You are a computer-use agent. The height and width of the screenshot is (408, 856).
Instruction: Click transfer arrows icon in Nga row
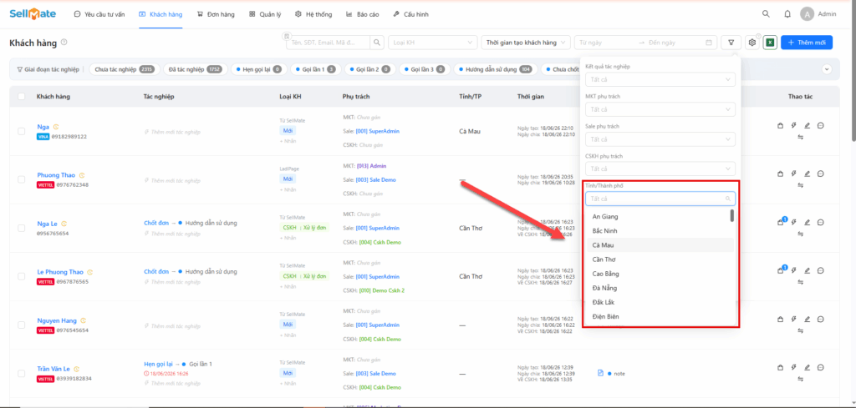800,137
